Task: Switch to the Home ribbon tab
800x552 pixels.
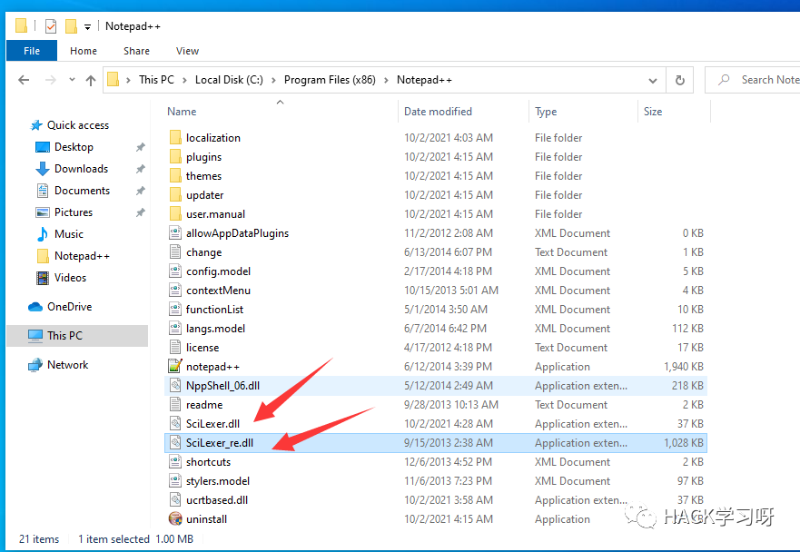Action: click(84, 51)
